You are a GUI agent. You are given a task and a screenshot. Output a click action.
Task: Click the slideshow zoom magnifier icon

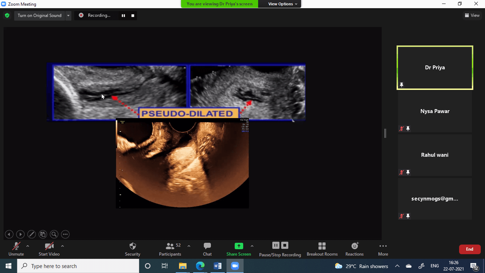[x=54, y=234]
